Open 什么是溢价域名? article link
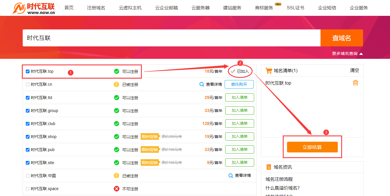The image size is (390, 196). click(283, 188)
